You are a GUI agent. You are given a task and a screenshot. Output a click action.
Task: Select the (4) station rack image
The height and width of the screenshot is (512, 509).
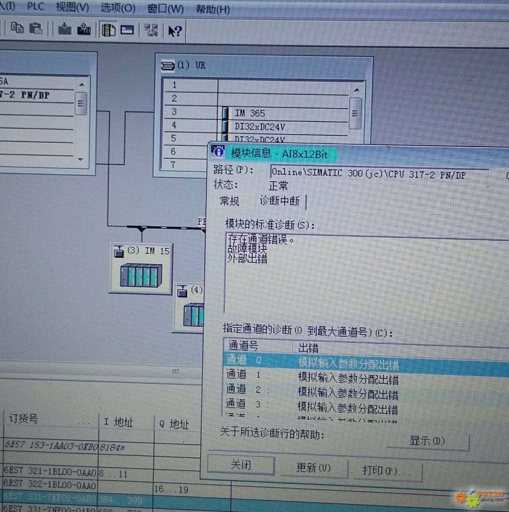click(194, 315)
